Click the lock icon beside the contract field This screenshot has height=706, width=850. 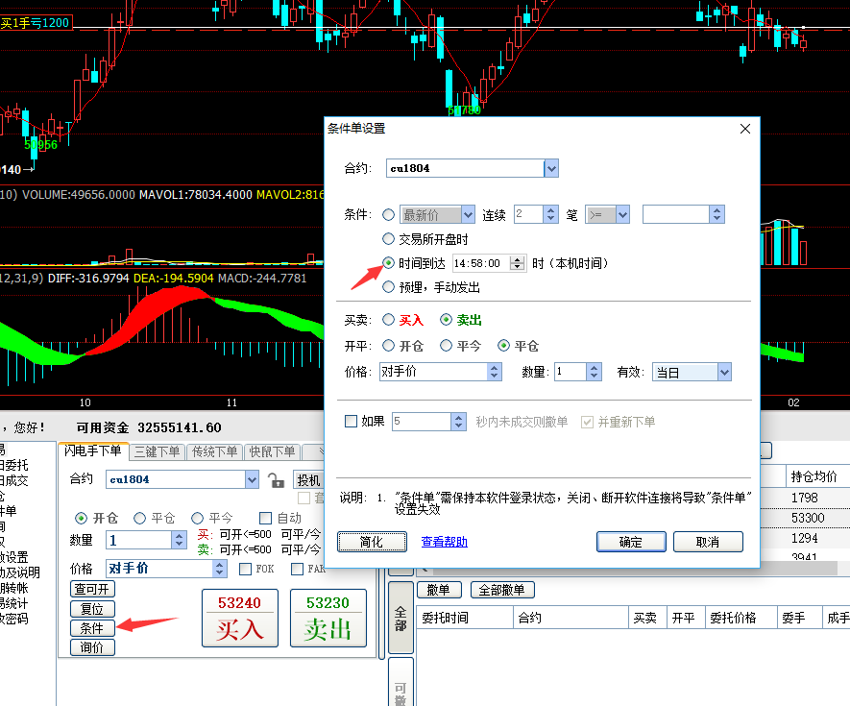click(276, 480)
